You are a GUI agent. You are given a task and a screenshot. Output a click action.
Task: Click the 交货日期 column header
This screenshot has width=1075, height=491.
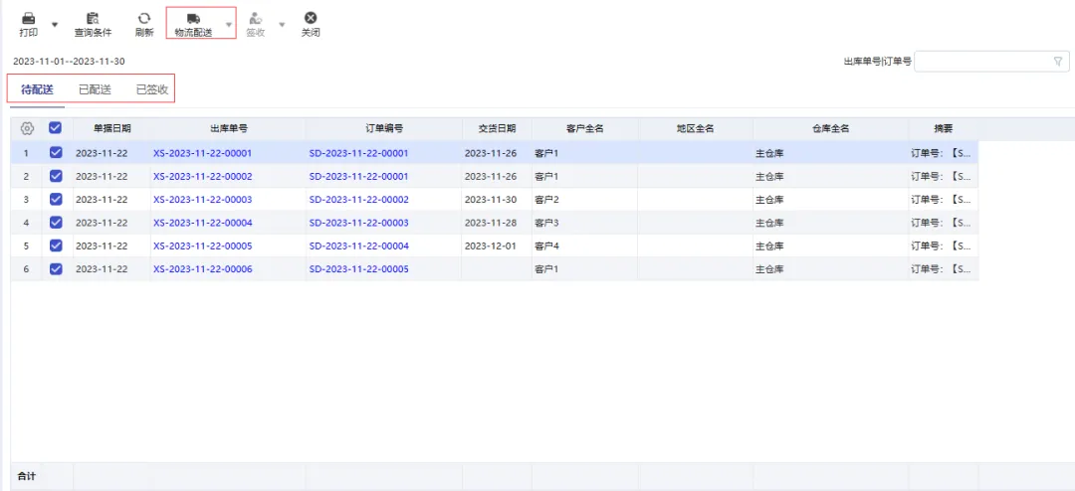click(497, 128)
